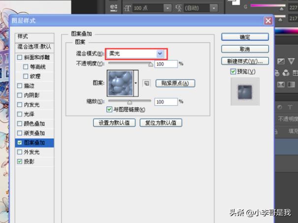
Task: Enable the 斜面和浮雕 checkbox
Action: [x=20, y=57]
